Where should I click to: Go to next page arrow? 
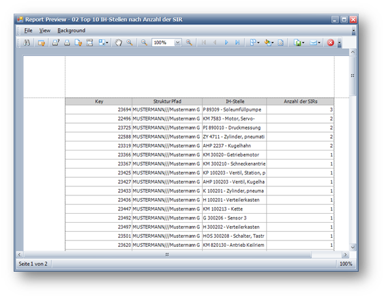coord(226,42)
